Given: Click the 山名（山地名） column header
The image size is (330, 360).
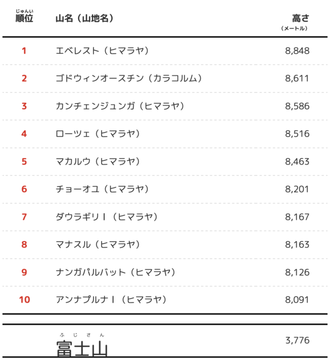Looking at the screenshot, I should 85,18.
